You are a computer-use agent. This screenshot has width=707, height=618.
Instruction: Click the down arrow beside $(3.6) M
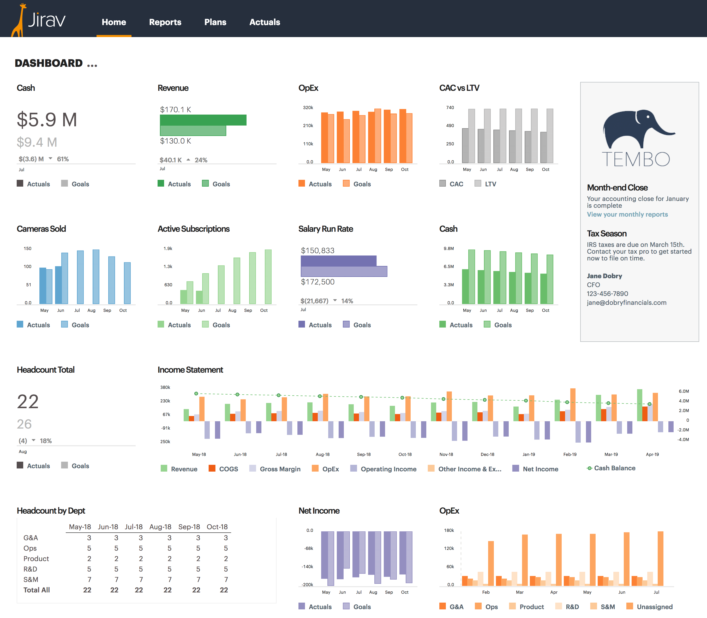pyautogui.click(x=50, y=159)
